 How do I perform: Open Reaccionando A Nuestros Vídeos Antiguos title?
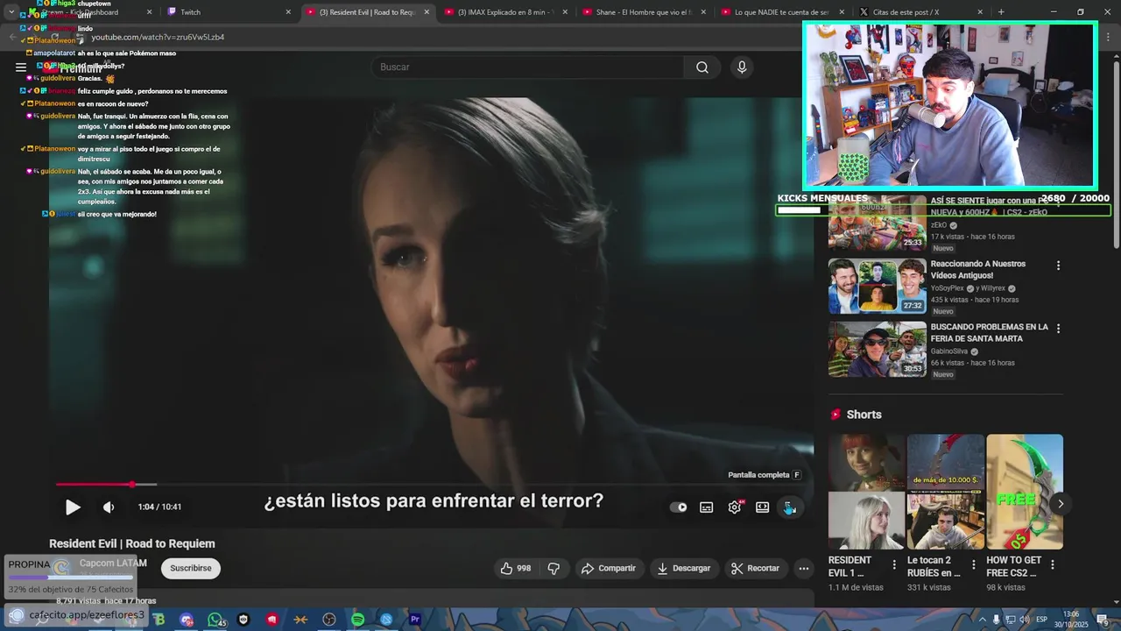click(x=977, y=269)
